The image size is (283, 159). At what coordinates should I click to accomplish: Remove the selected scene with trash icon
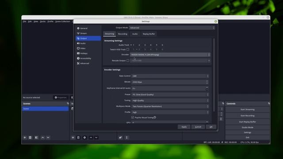[31, 137]
